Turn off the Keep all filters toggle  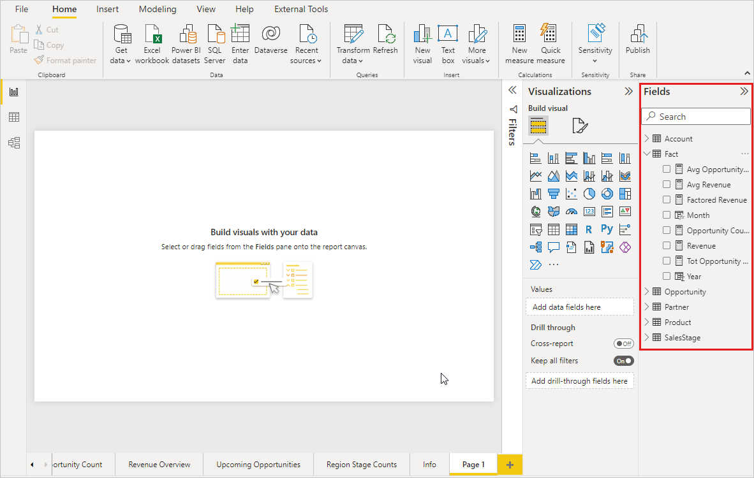(x=623, y=360)
